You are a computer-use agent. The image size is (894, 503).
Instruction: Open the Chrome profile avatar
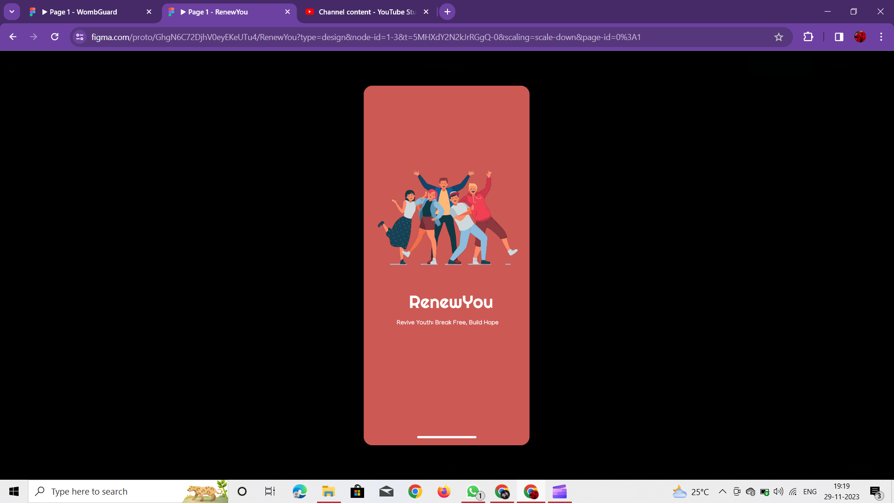click(860, 37)
